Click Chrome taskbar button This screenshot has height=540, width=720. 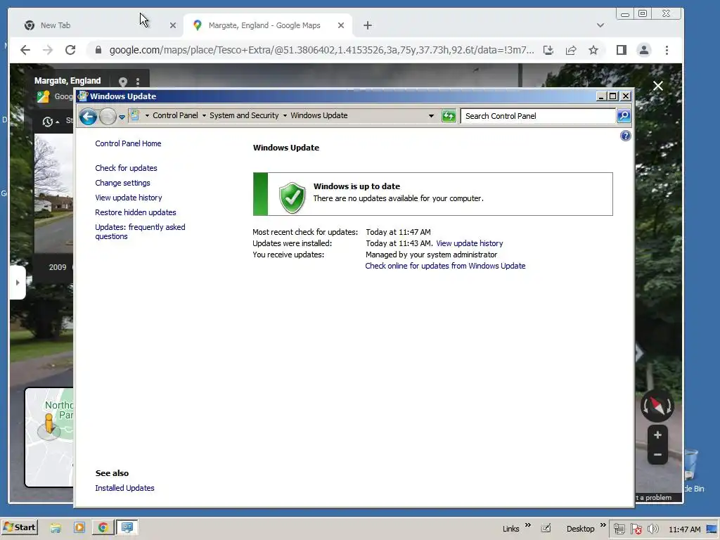click(103, 527)
